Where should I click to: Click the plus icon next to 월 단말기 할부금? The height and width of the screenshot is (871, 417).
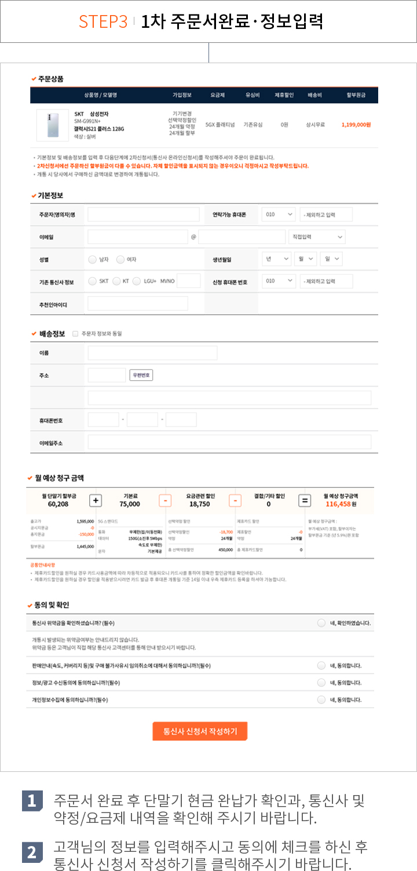click(96, 501)
